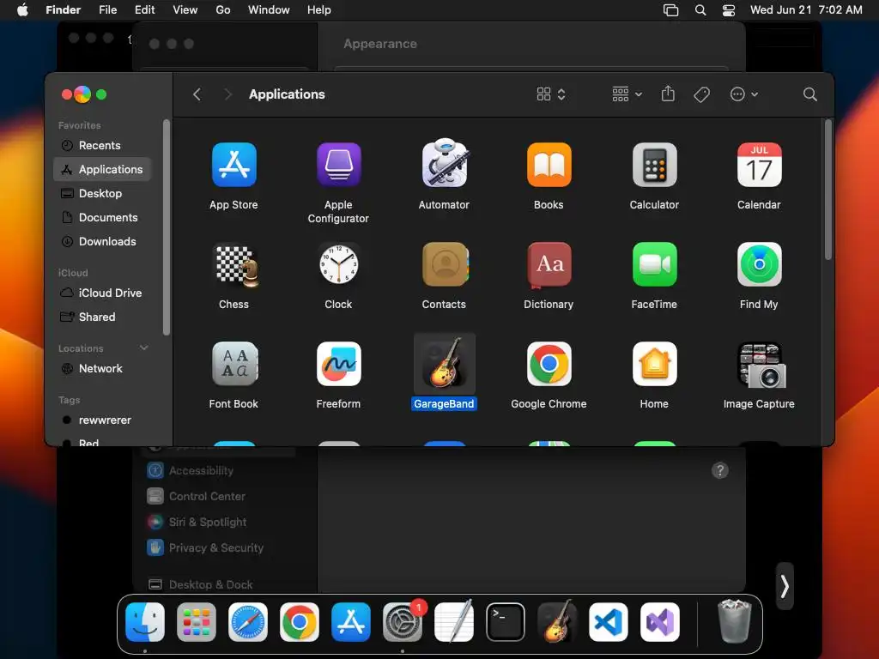Click the help question mark button
879x659 pixels.
pos(720,471)
